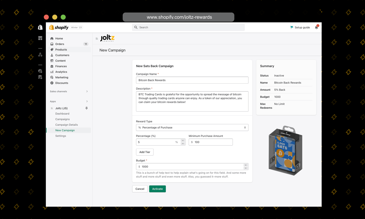Click the "Reward Type" field label
The height and width of the screenshot is (219, 365).
(144, 121)
